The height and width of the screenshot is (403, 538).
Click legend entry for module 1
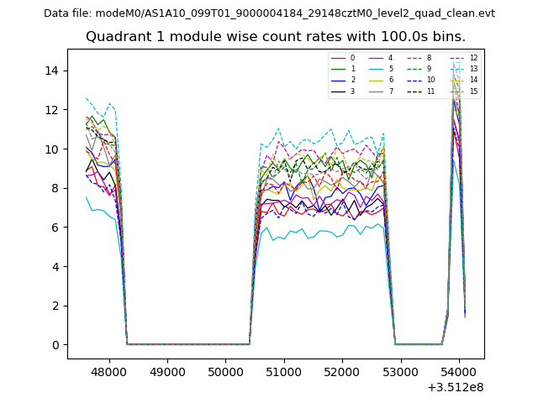(344, 69)
